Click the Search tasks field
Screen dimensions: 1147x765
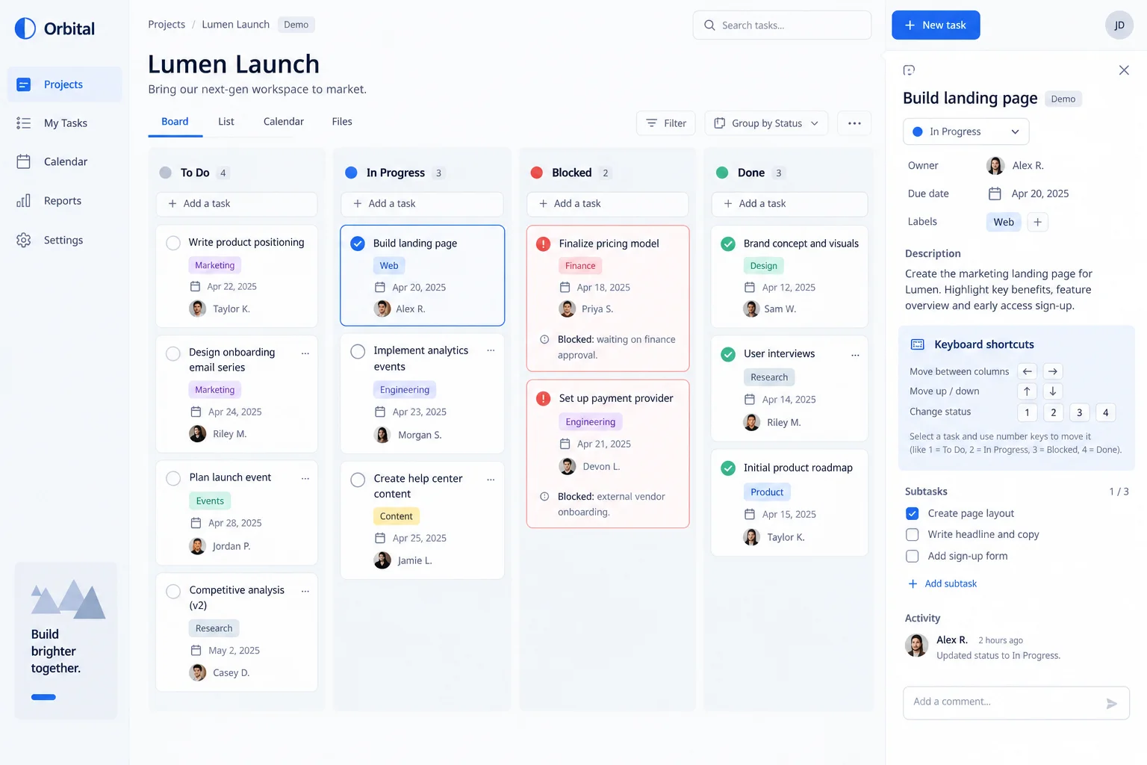(782, 25)
